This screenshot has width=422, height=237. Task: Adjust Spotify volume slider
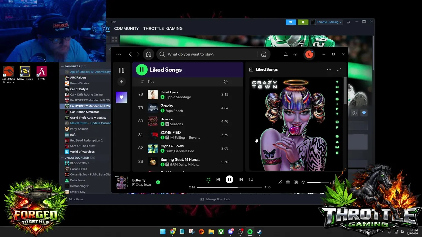(318, 182)
